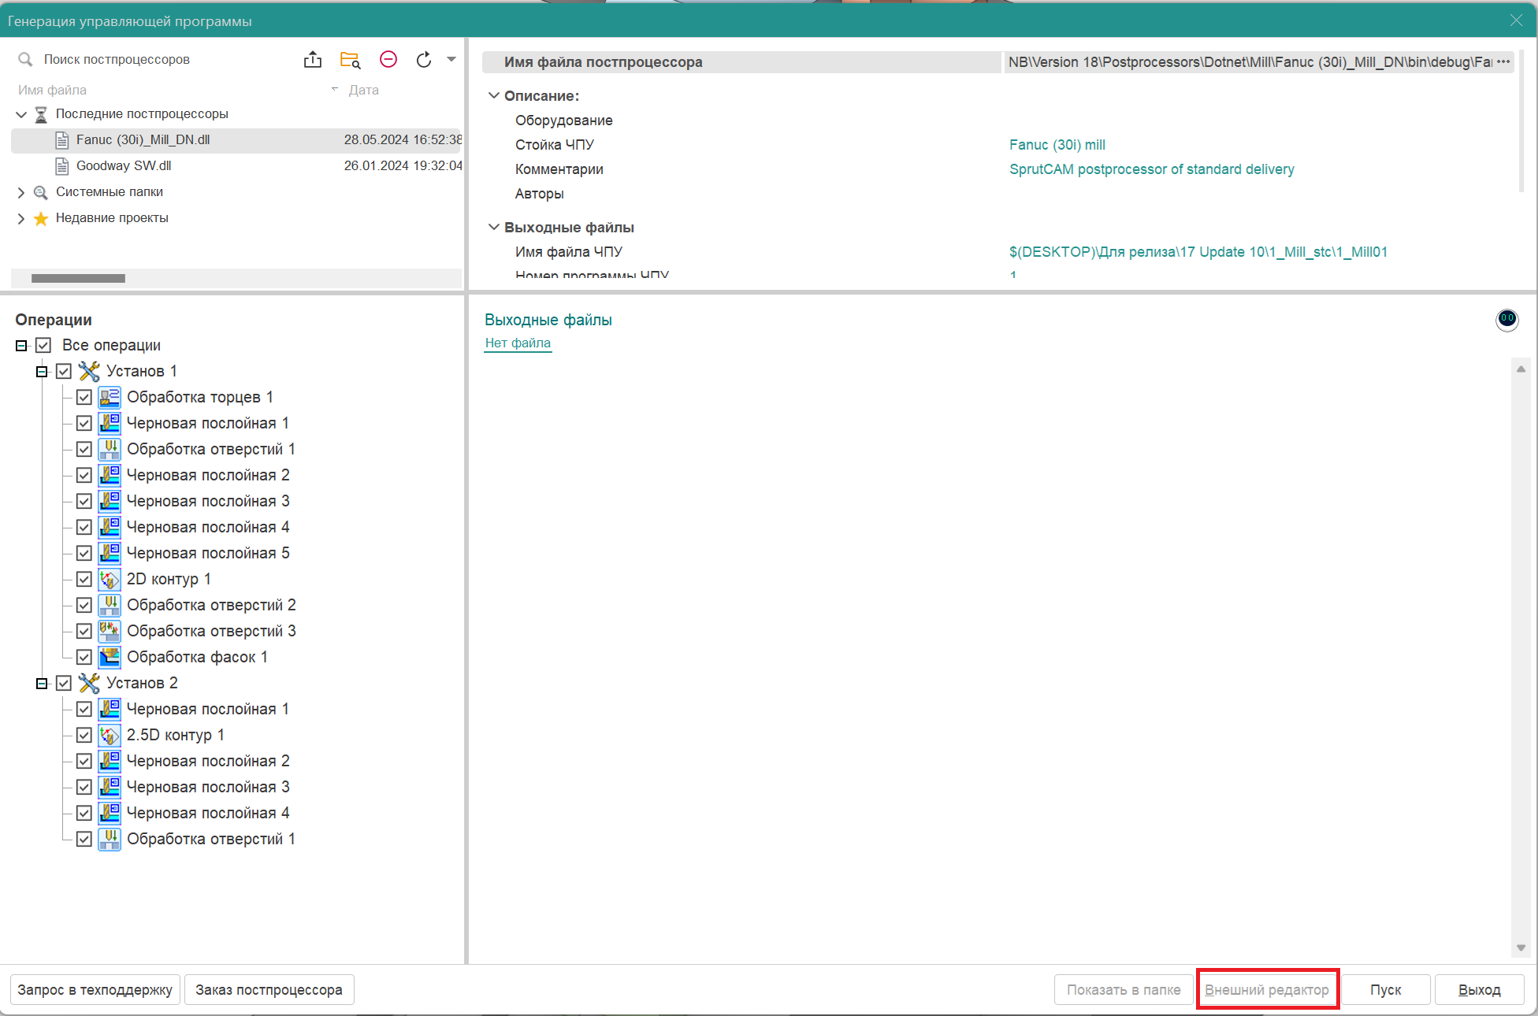This screenshot has height=1016, width=1538.
Task: Click the 2D контур 1 operation icon
Action: [110, 579]
